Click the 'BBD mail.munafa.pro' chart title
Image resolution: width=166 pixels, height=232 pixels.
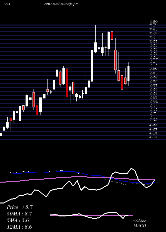click(x=61, y=4)
